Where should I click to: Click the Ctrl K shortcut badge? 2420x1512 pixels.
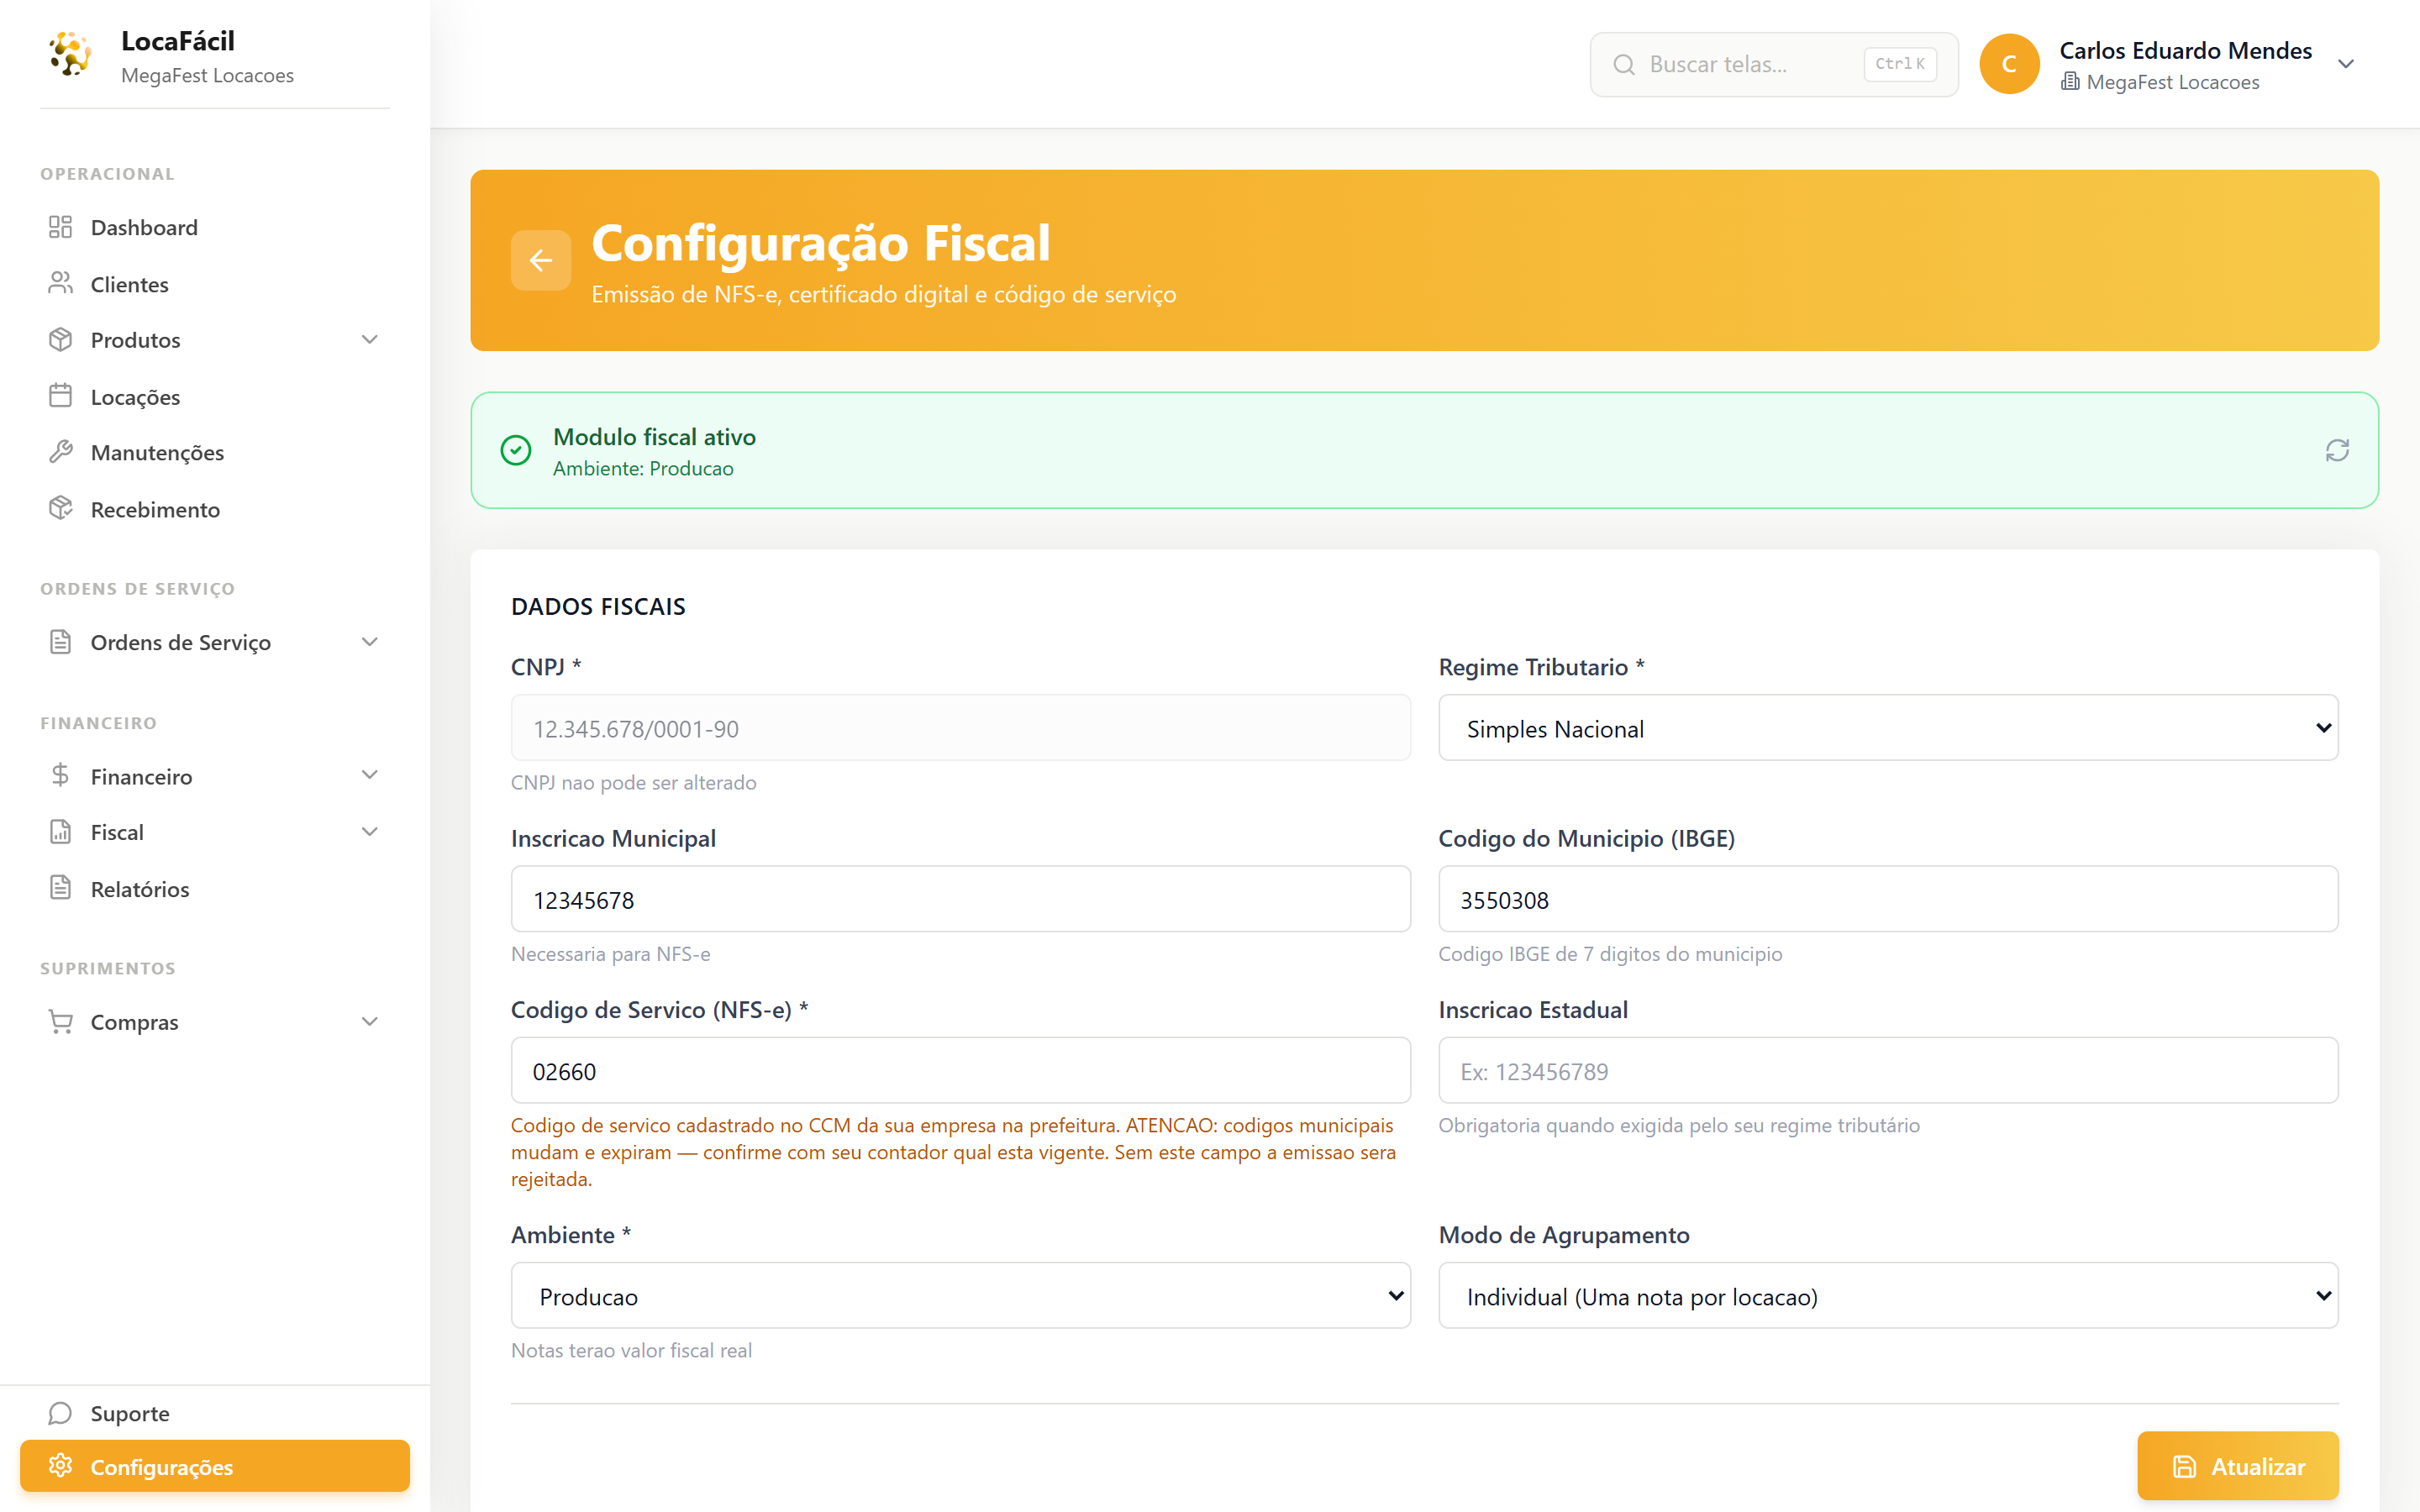1900,64
